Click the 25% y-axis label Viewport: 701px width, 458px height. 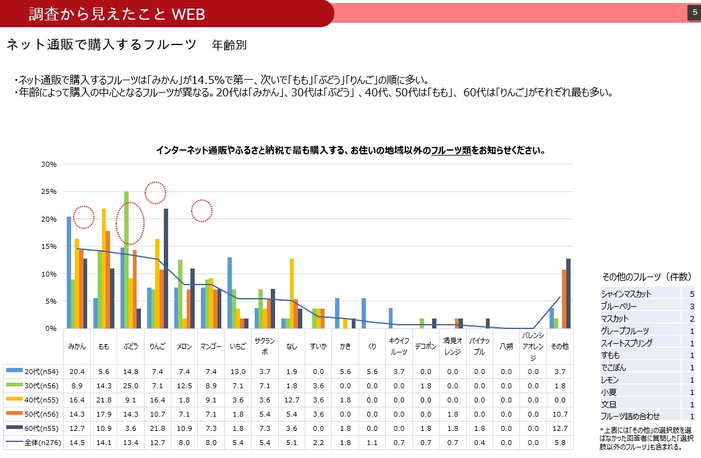(49, 191)
